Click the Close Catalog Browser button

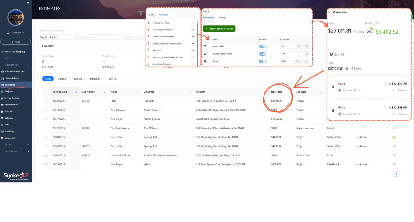click(219, 29)
